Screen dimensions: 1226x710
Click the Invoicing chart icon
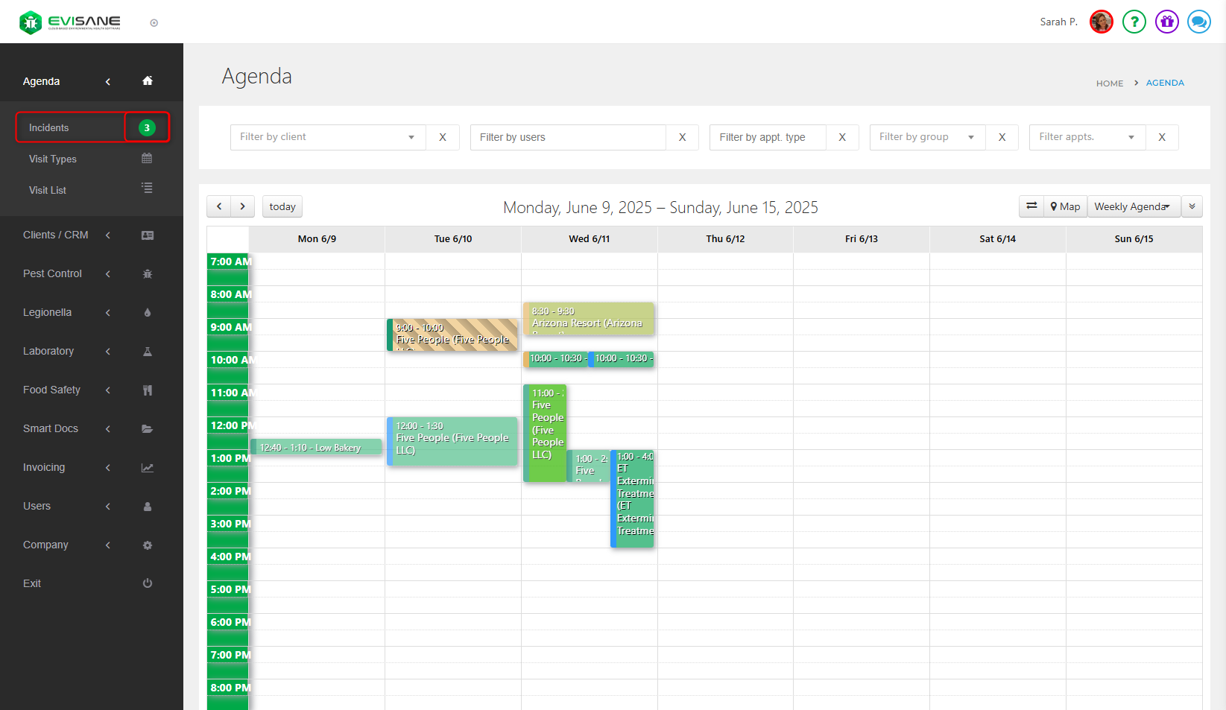pos(148,467)
